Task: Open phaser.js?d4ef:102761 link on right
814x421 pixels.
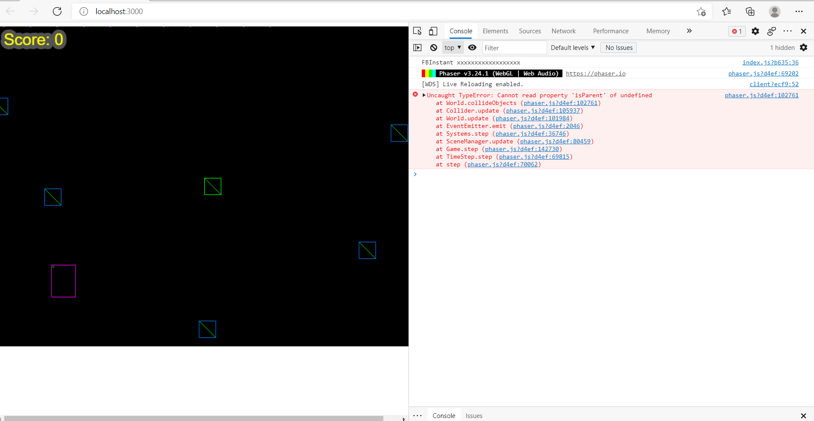Action: click(762, 95)
